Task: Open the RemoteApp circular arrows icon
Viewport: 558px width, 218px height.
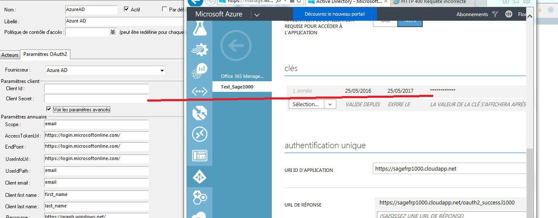Action: tap(200, 134)
